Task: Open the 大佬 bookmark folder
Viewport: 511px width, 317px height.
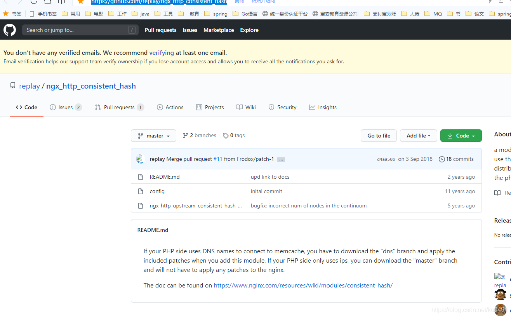Action: pos(410,14)
